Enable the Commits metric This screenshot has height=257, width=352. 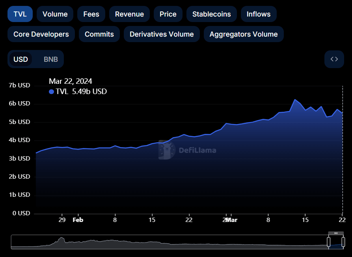click(99, 34)
